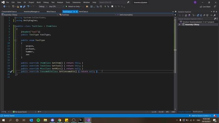Switch views icon in Solution Explorer
The width and height of the screenshot is (219, 123).
point(189,15)
